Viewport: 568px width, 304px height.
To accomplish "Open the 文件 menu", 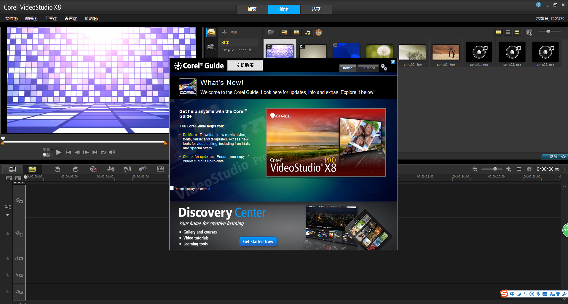I will pos(12,18).
